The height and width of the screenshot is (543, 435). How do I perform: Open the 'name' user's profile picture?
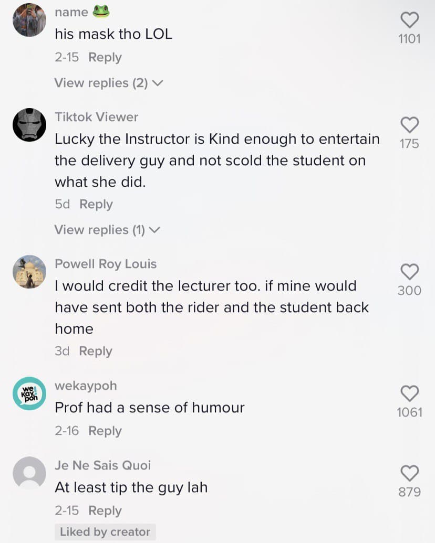[29, 20]
